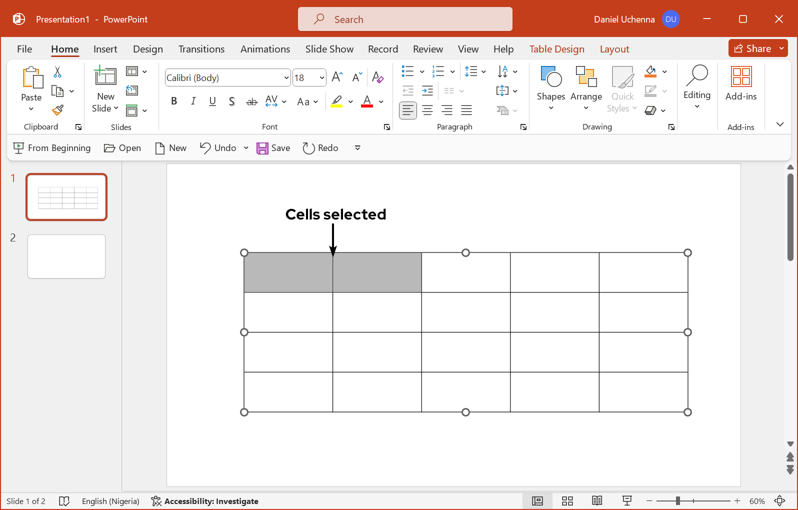Open the font name dropdown

(x=286, y=78)
